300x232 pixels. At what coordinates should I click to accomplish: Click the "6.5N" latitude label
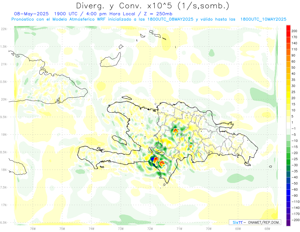coord(3,222)
